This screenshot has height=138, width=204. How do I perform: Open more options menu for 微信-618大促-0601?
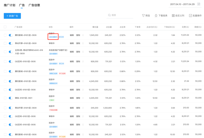83,98
